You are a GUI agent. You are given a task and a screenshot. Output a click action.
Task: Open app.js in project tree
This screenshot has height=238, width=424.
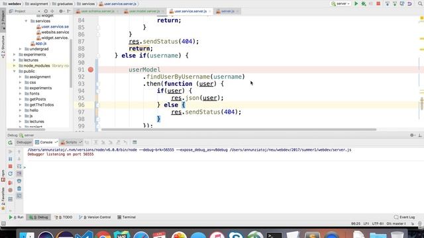[x=38, y=43]
